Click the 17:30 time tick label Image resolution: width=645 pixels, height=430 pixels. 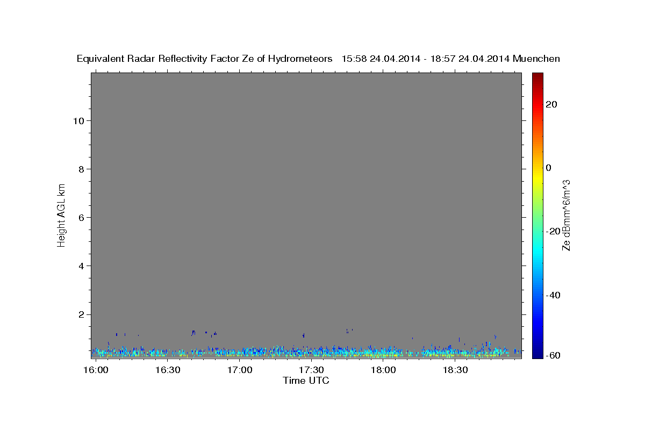[311, 370]
